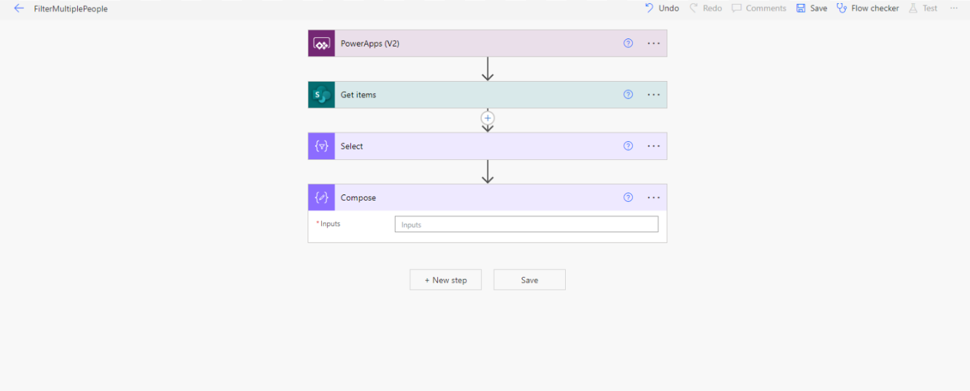970x391 pixels.
Task: Click the Compose Inputs text field
Action: point(526,224)
